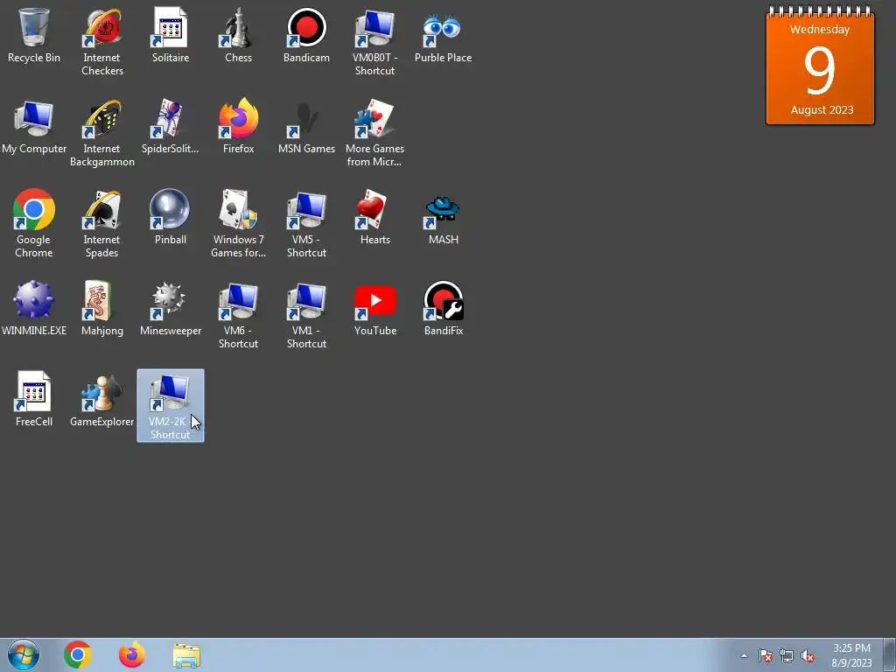This screenshot has height=672, width=896.
Task: Select the YouTube desktop shortcut
Action: [374, 309]
